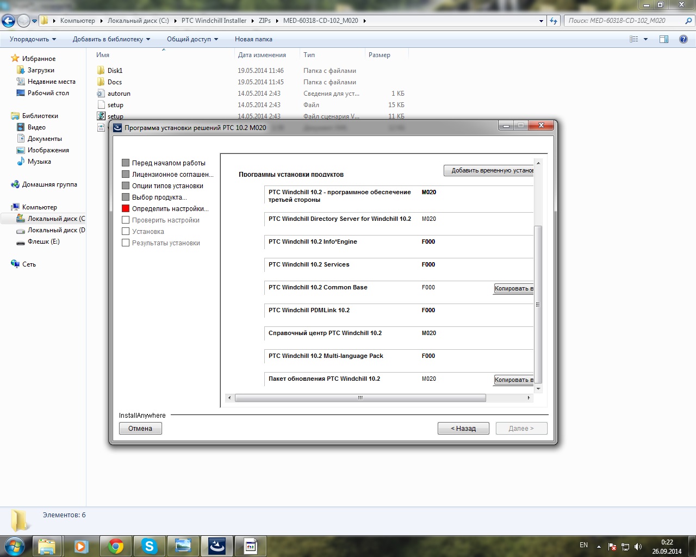Select the autorun file
696x557 pixels.
coord(119,94)
